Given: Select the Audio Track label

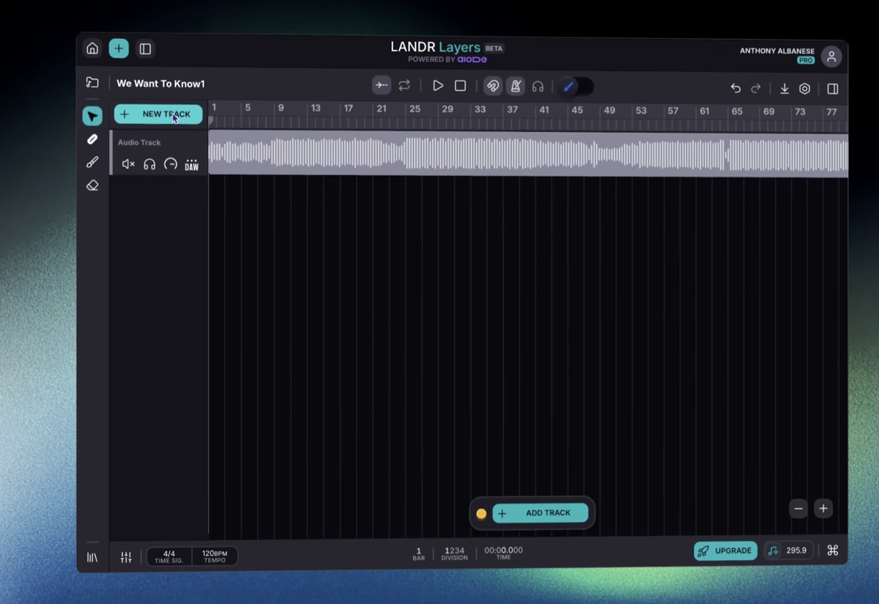Looking at the screenshot, I should click(x=139, y=142).
